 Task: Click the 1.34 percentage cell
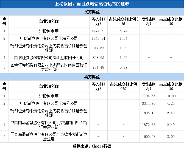click(124, 38)
